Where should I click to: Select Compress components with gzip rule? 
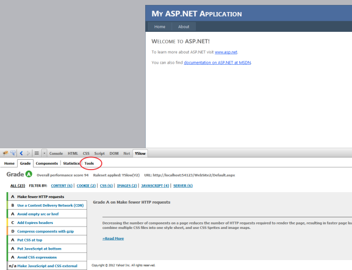click(47, 231)
